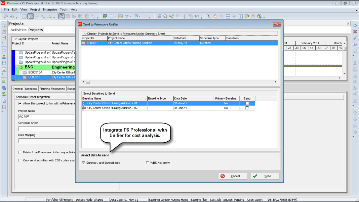Image resolution: width=359 pixels, height=202 pixels.
Task: Click the Gantt vertical scrollbar down arrow
Action: (x=345, y=73)
